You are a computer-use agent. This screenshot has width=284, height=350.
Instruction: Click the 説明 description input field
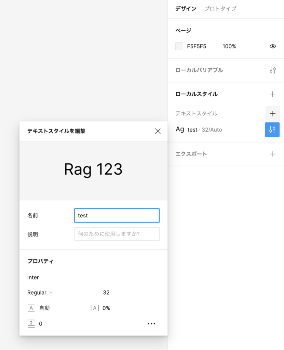pyautogui.click(x=117, y=234)
